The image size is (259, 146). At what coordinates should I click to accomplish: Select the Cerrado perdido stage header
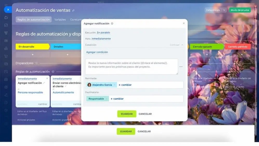pos(238,47)
